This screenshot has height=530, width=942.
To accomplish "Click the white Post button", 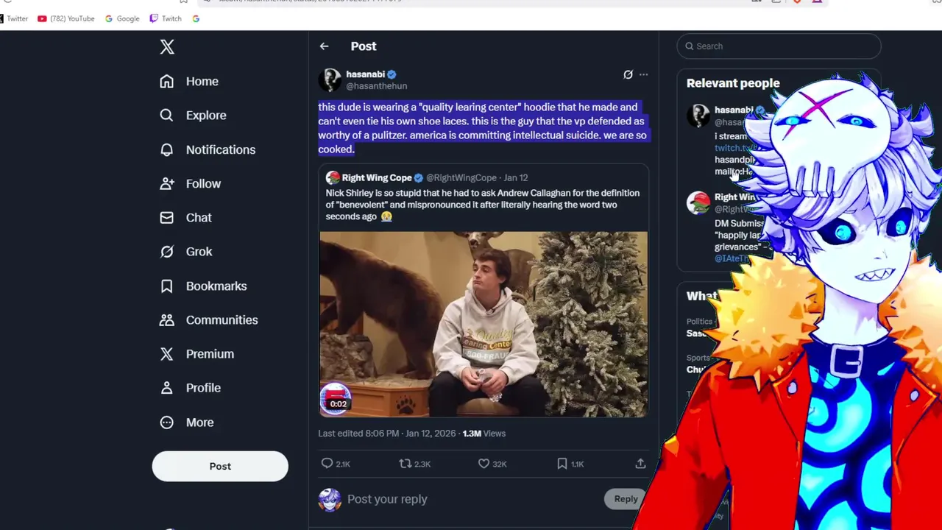I will [220, 466].
